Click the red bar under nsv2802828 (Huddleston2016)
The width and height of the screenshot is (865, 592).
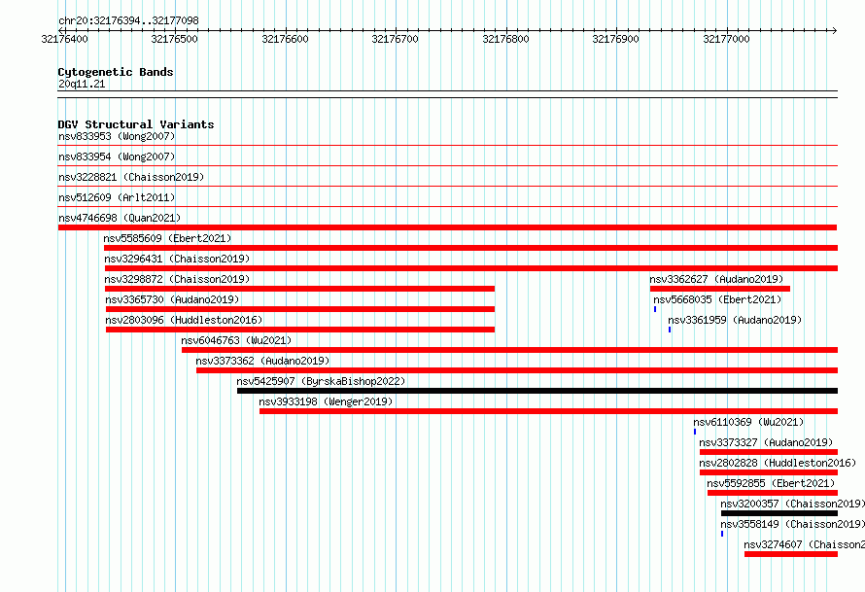[x=769, y=472]
